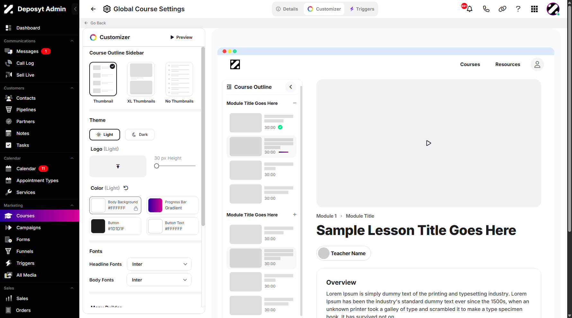
Task: Adjust the logo height slider handle
Action: click(x=156, y=166)
